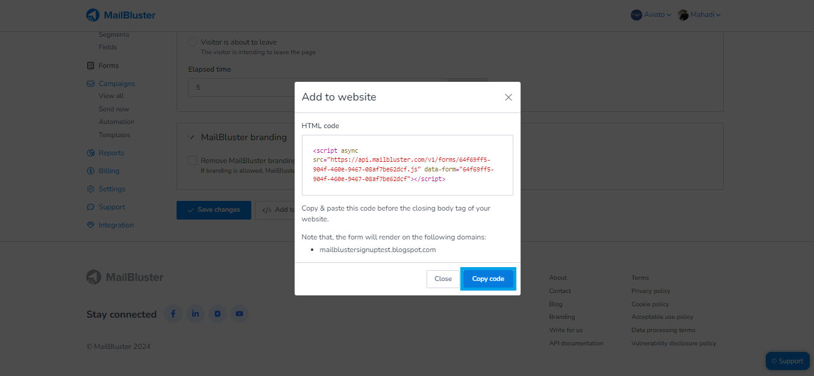Image resolution: width=814 pixels, height=376 pixels.
Task: Click the Mahadi profile picture
Action: coord(683,15)
